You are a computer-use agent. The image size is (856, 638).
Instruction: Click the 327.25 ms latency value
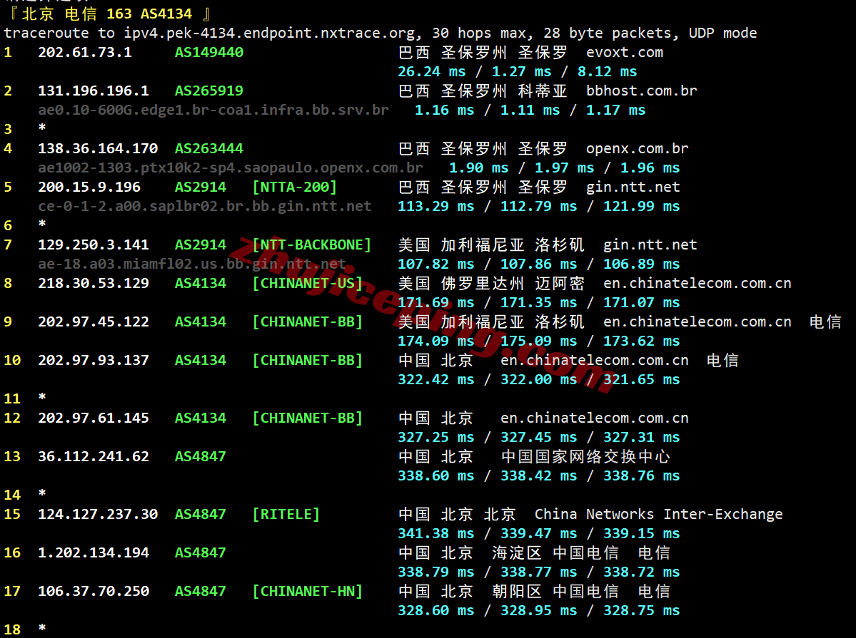(x=436, y=437)
